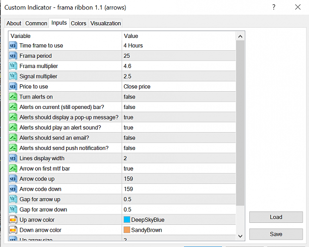Click the integer icon beside Time frame to use
309x247 pixels.
(13, 45)
